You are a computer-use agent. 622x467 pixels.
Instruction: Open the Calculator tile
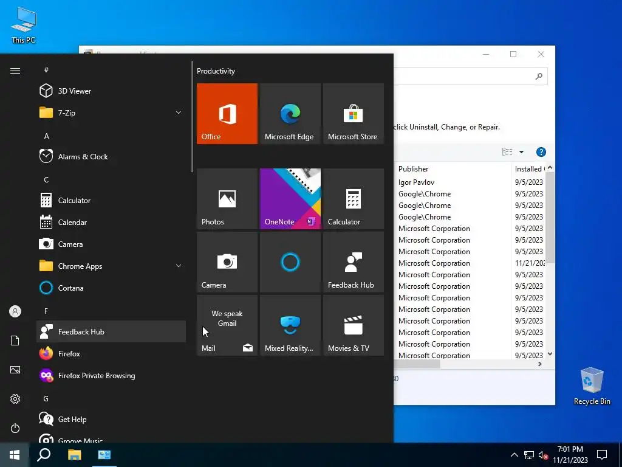(x=354, y=199)
